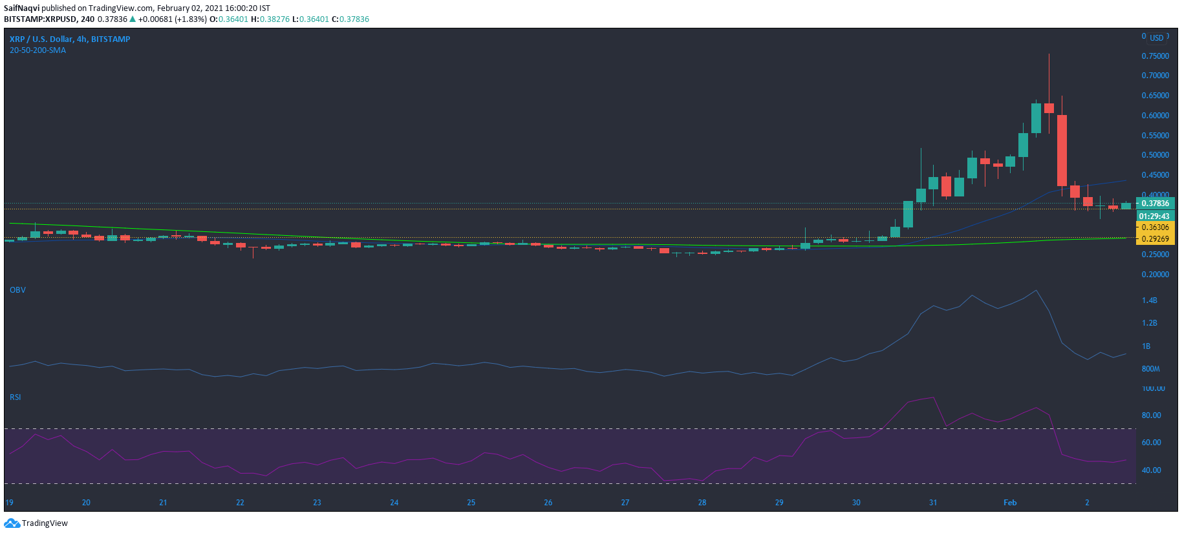Click the open value O:0.36401 in header
The height and width of the screenshot is (535, 1182).
tap(230, 19)
